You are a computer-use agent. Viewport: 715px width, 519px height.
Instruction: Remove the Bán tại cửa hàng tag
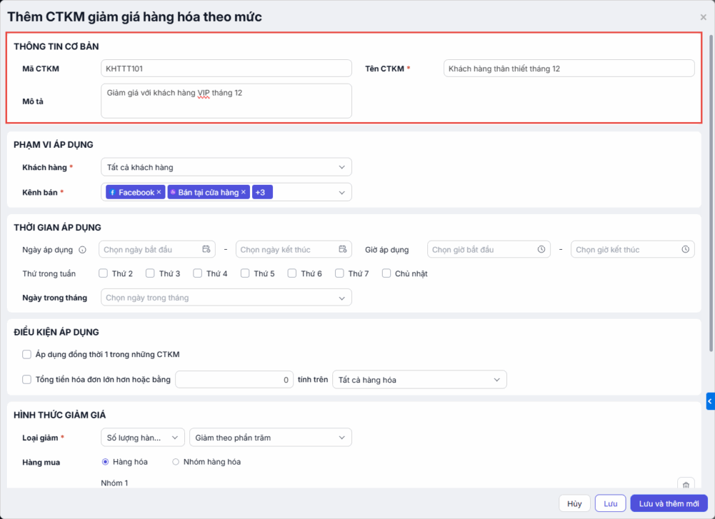pos(244,193)
